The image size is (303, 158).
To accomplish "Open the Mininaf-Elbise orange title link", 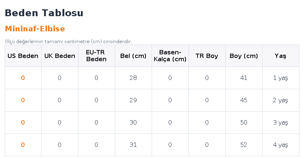I will click(35, 29).
